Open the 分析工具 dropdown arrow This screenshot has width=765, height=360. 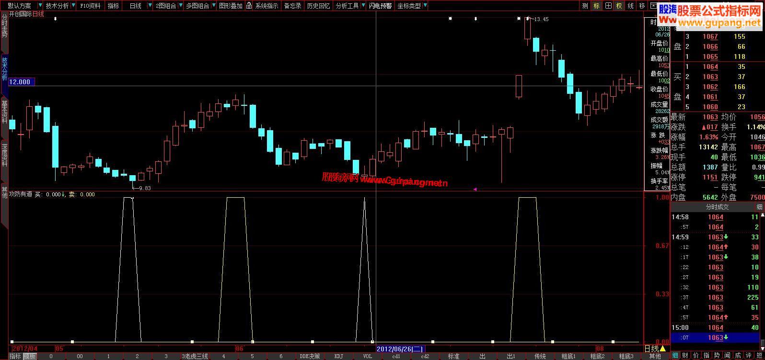pyautogui.click(x=363, y=6)
